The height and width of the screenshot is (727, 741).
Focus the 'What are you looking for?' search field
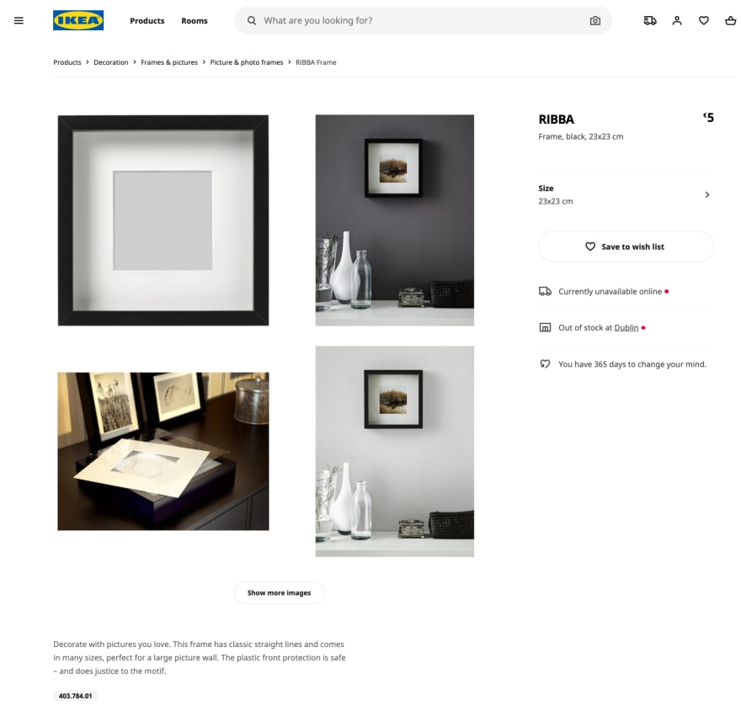[x=423, y=20]
